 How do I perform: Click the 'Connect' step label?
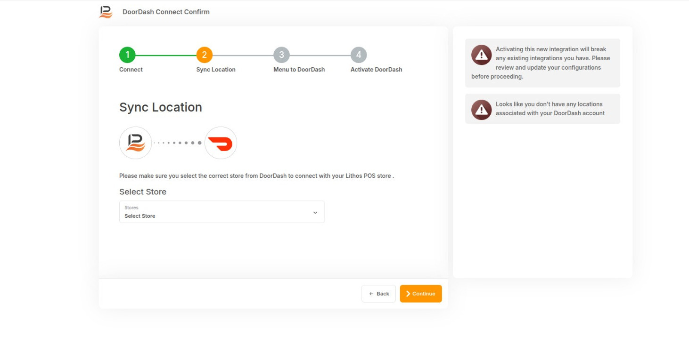[131, 70]
